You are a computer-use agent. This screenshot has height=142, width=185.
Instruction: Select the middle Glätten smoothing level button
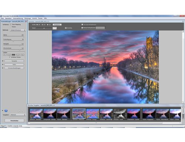13,55
